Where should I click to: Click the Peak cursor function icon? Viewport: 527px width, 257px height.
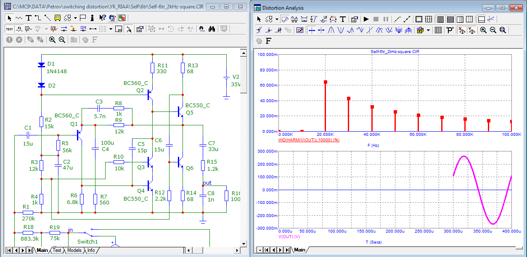click(x=331, y=30)
